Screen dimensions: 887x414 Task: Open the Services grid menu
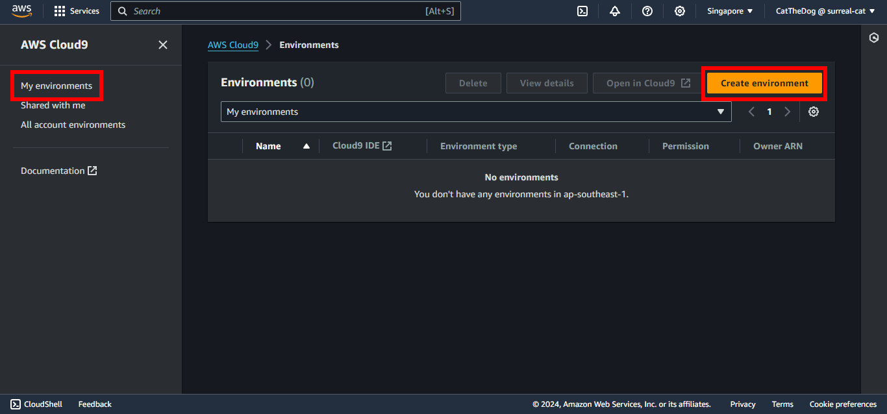[x=77, y=11]
